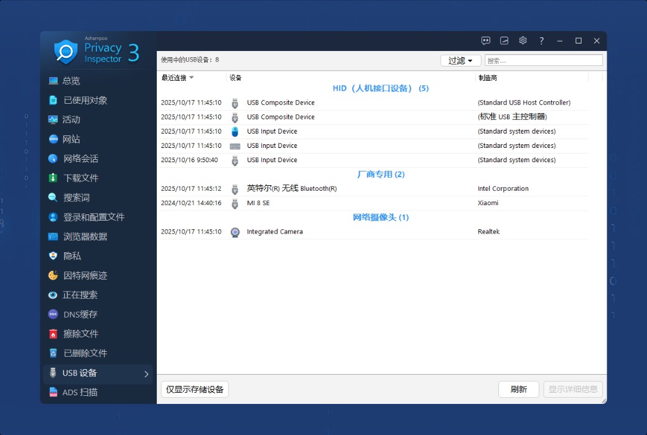Toggle 仅显示存储设备 storage-only filter
This screenshot has width=647, height=435.
click(x=195, y=389)
